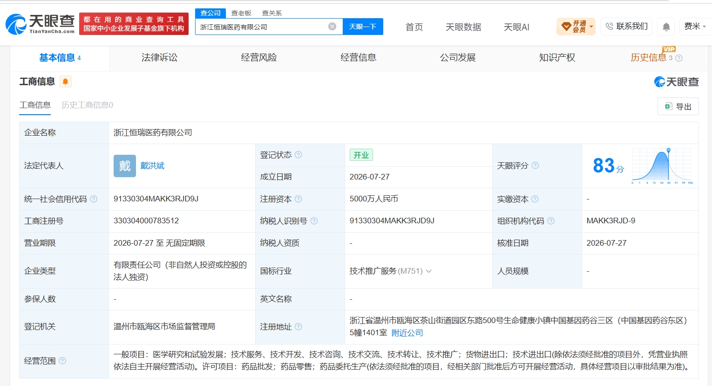Click the 戴 avatar of legal representative
The height and width of the screenshot is (386, 712).
[x=125, y=166]
